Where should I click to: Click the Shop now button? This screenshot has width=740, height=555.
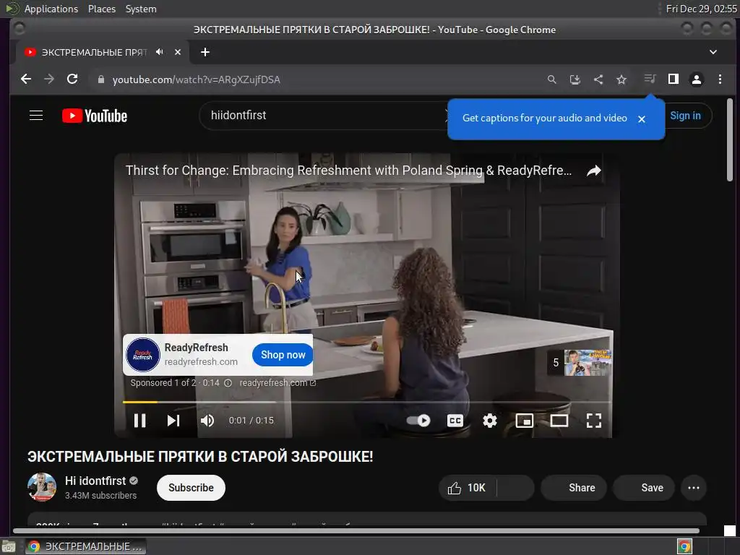tap(283, 355)
